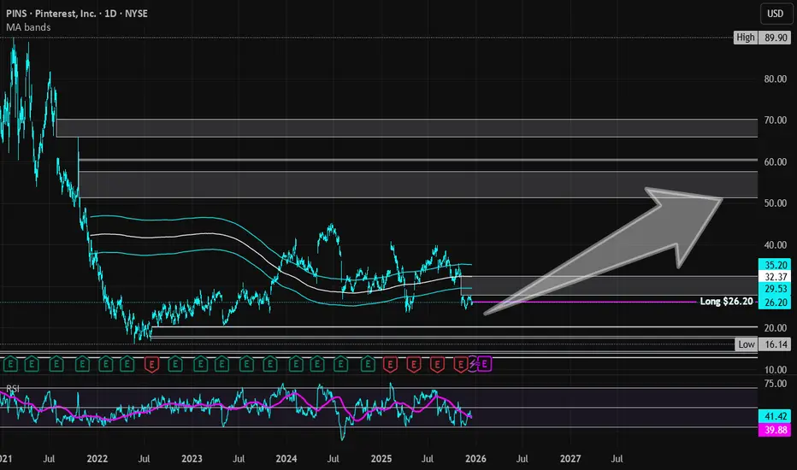This screenshot has height=470, width=797.
Task: Click the 40.00 price axis label
Action: click(775, 245)
